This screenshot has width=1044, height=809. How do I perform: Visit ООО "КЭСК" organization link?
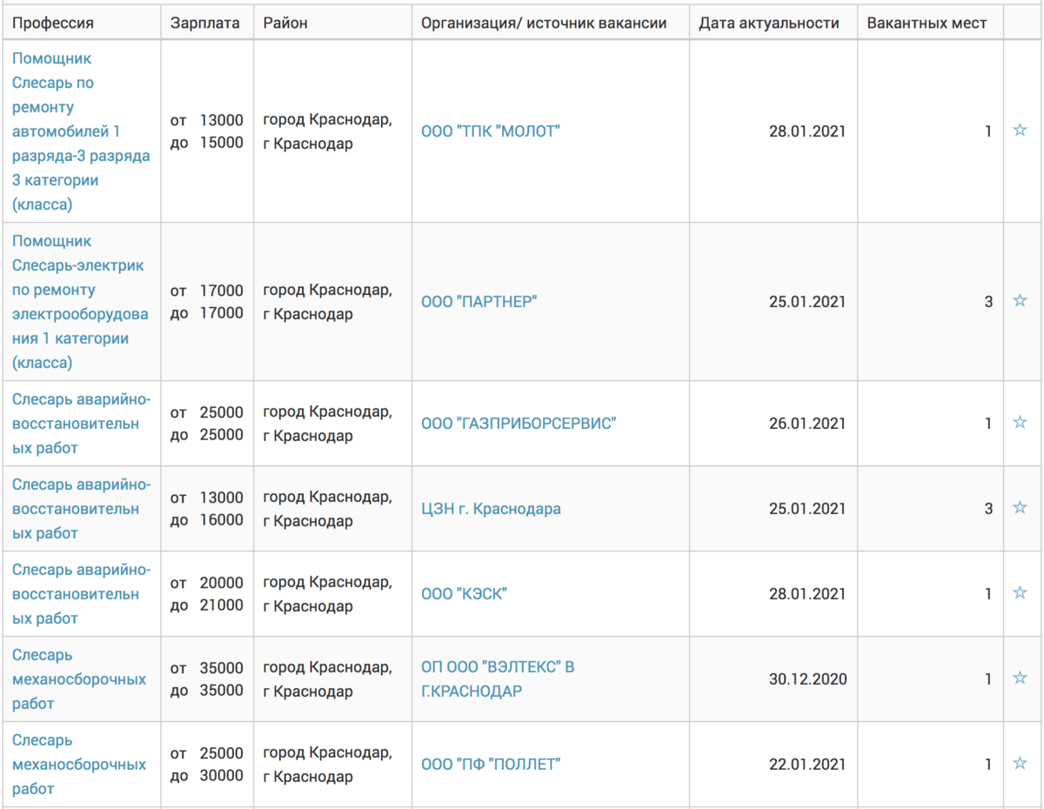pyautogui.click(x=464, y=594)
